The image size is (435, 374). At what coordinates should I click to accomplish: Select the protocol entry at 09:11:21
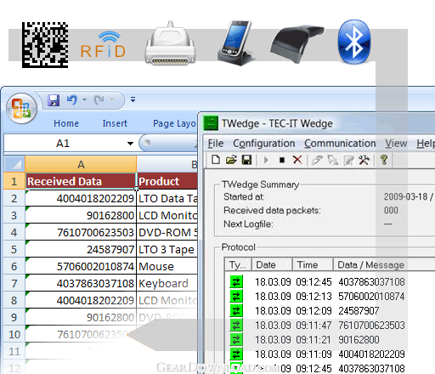click(x=330, y=340)
